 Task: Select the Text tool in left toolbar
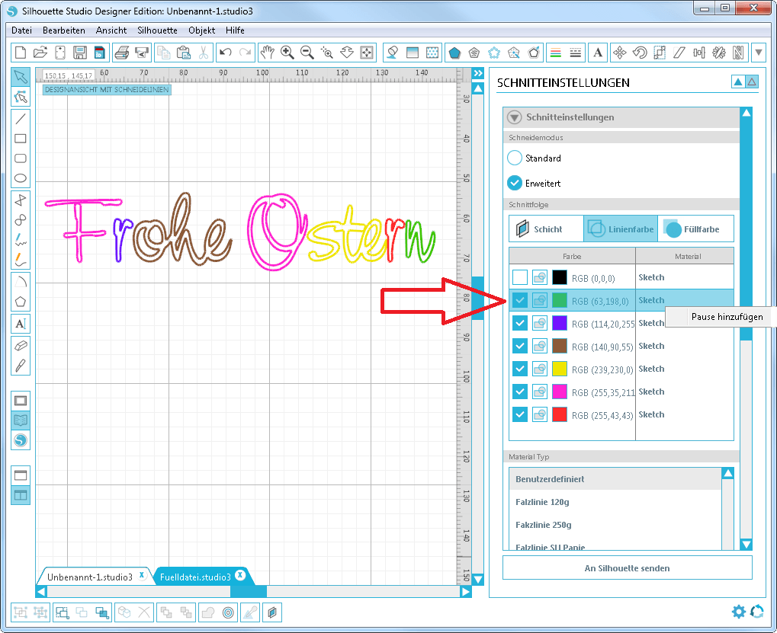coord(21,324)
